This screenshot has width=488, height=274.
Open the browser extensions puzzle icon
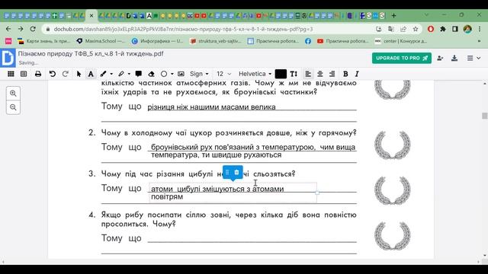(x=443, y=29)
